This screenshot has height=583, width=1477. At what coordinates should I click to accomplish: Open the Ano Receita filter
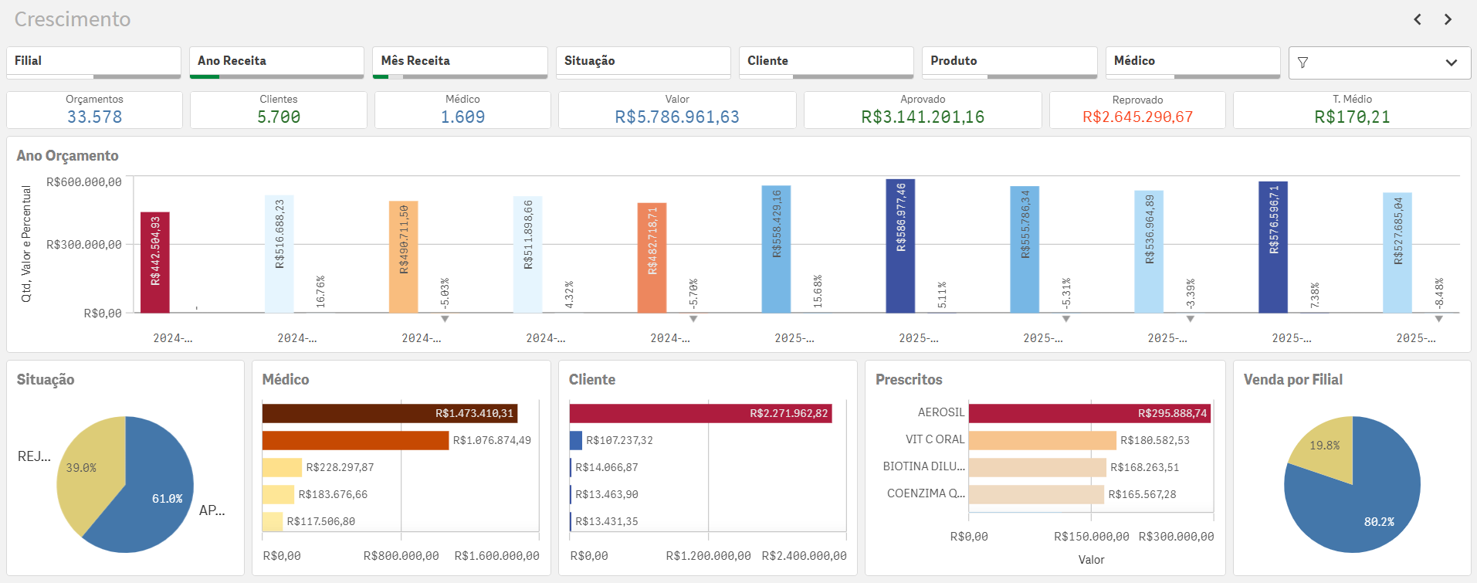276,61
